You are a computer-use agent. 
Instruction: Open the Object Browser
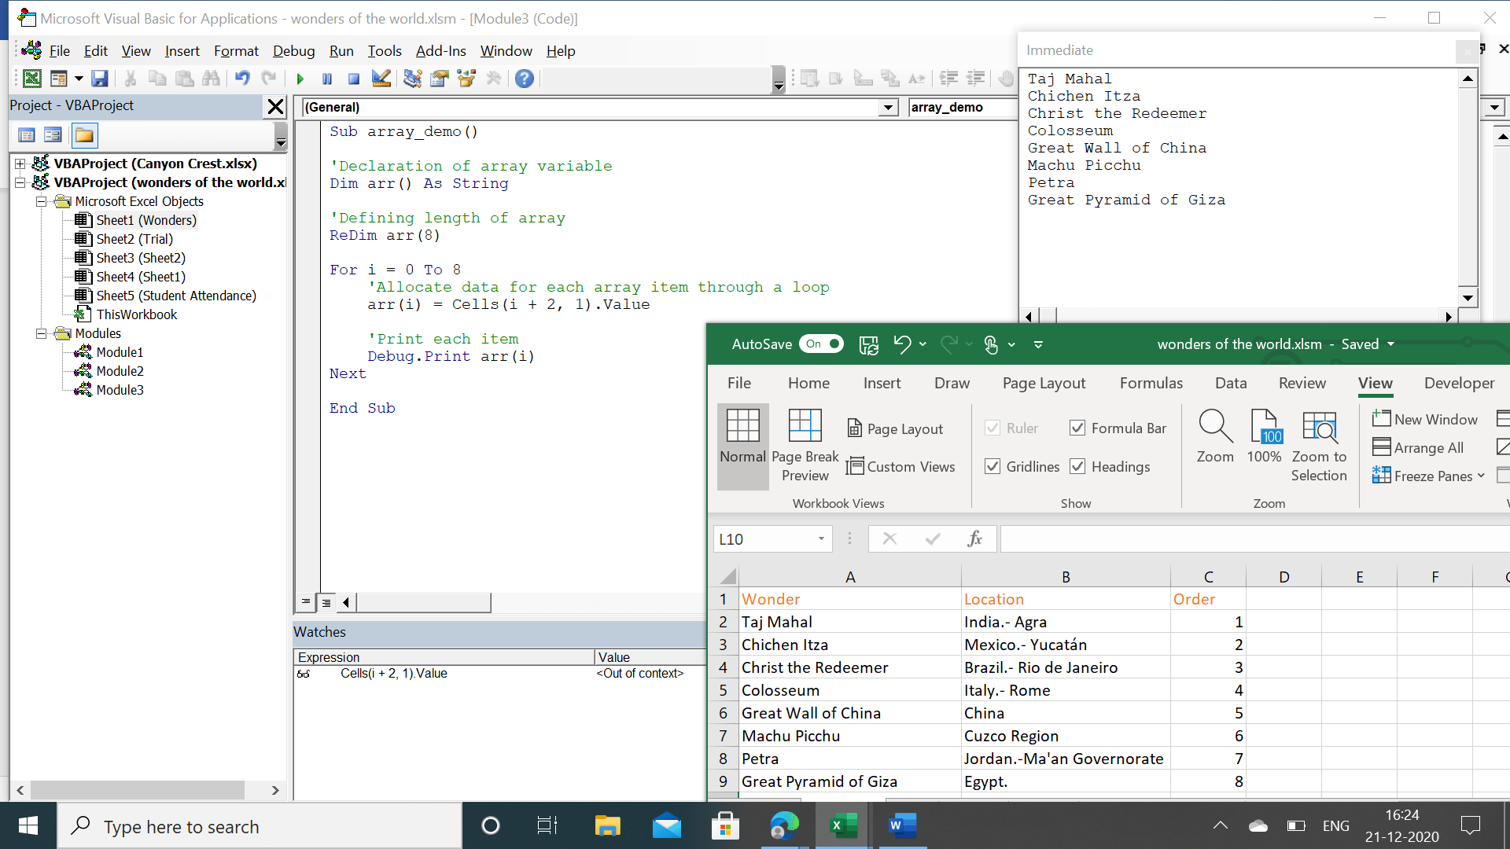[466, 79]
